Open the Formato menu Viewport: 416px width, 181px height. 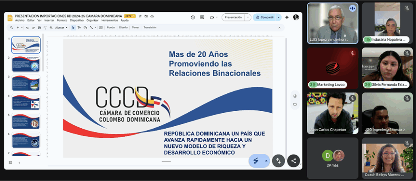[62, 20]
